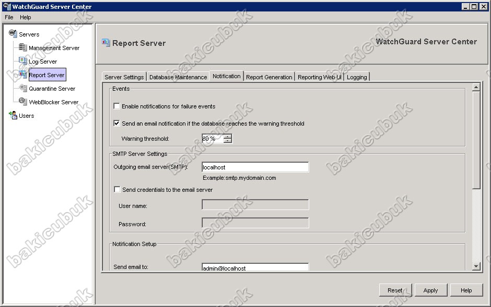Click the Events group title
Screen dimensions: 491x307
tap(121, 89)
